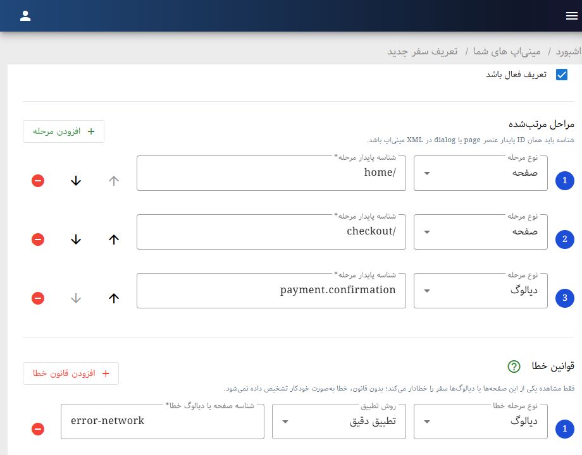Viewport: 582px width, 455px height.
Task: Open help icon next to قوانین خطا
Action: [x=514, y=367]
